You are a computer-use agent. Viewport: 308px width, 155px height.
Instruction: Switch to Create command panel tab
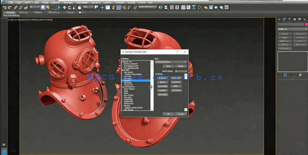click(x=279, y=19)
